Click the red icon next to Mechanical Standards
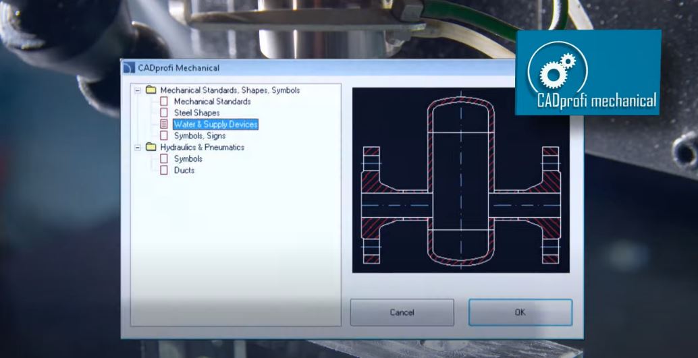The image size is (698, 358). pyautogui.click(x=163, y=102)
